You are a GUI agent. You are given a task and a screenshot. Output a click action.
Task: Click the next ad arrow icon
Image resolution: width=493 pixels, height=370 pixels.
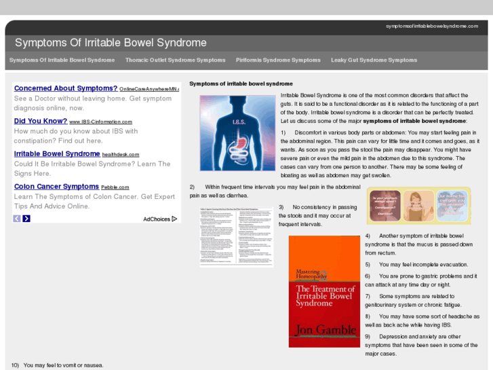coord(26,219)
